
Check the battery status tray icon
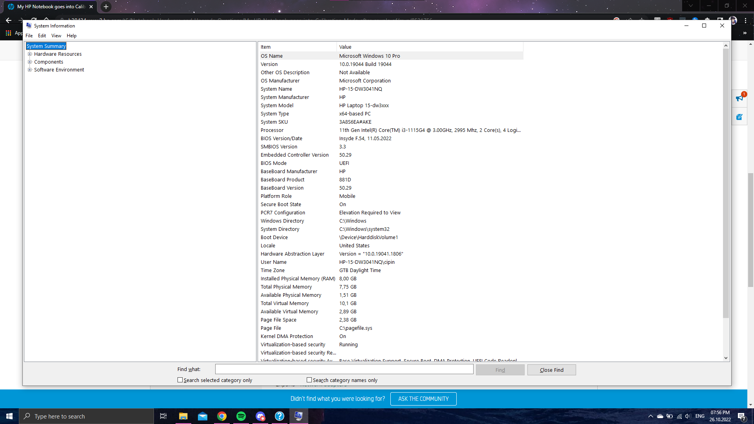tap(669, 416)
